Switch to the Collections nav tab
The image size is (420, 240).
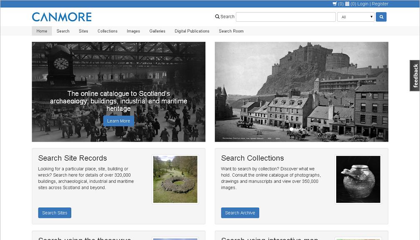pos(107,31)
